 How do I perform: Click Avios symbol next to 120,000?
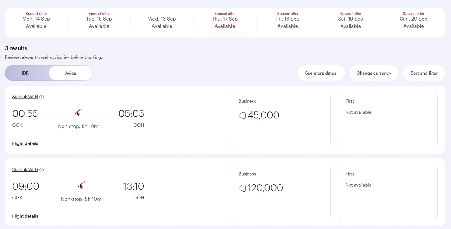242,188
